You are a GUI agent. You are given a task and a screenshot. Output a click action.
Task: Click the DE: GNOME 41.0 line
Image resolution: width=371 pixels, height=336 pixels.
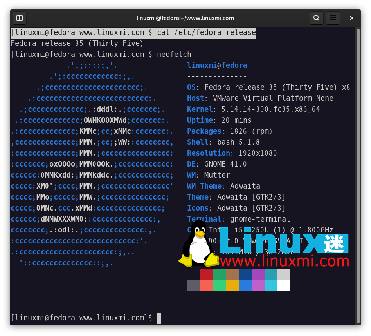pyautogui.click(x=217, y=164)
